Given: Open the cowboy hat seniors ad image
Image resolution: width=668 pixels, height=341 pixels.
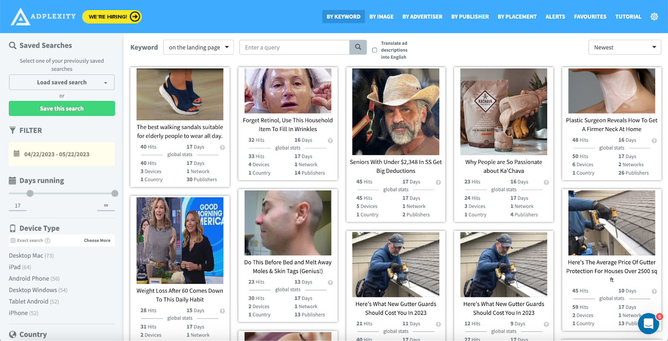Looking at the screenshot, I should coord(396,112).
